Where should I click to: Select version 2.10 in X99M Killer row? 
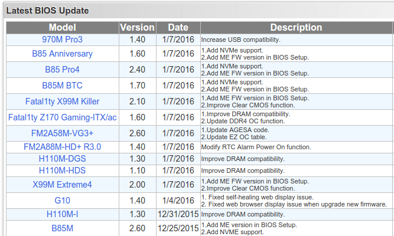[x=137, y=101]
